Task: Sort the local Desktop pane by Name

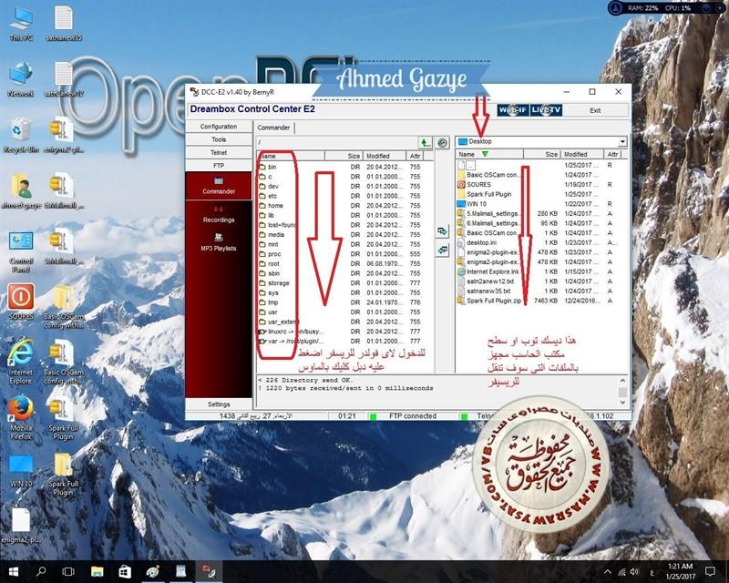Action: pyautogui.click(x=489, y=154)
